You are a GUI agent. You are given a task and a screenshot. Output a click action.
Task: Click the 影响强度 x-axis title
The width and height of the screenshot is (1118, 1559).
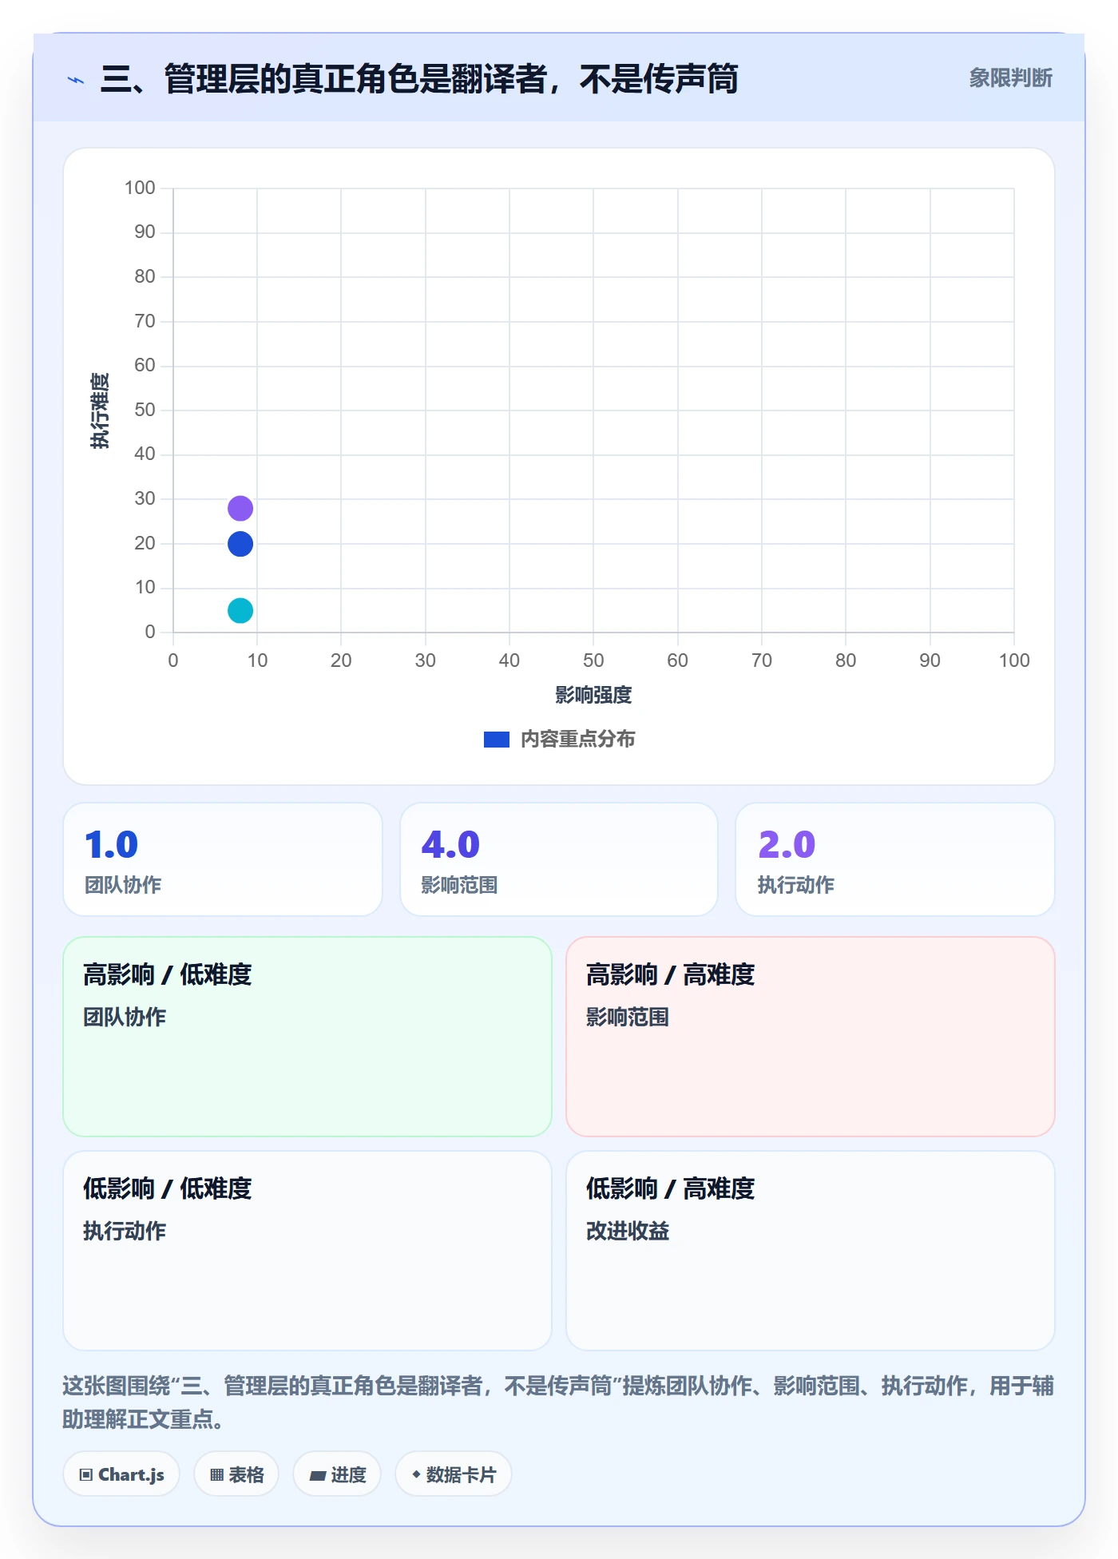593,696
